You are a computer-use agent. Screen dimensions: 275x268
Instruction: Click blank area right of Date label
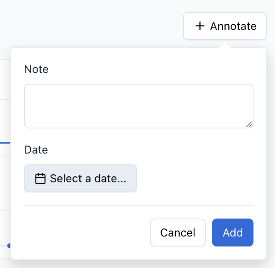tap(151, 150)
